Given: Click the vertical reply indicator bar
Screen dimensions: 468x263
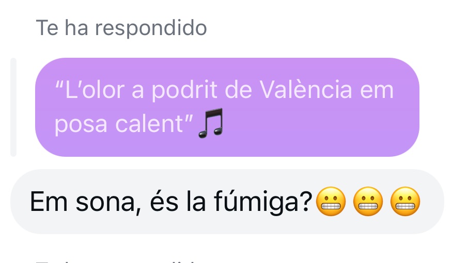Looking at the screenshot, I should click(13, 107).
